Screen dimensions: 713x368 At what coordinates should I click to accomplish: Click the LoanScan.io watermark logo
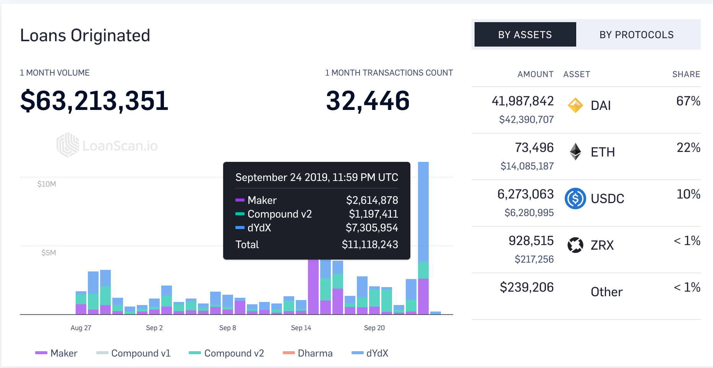click(107, 145)
